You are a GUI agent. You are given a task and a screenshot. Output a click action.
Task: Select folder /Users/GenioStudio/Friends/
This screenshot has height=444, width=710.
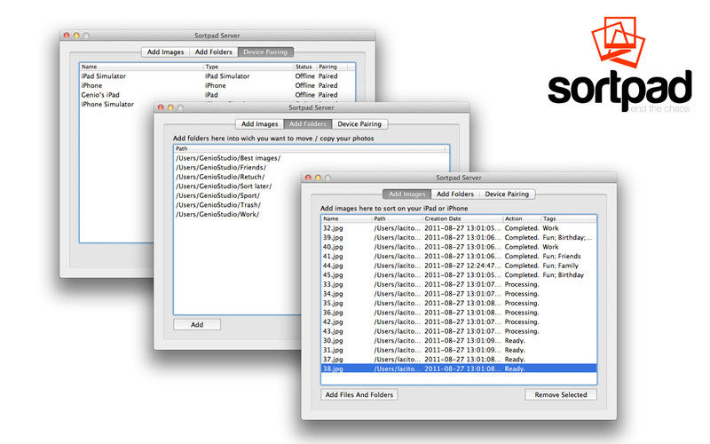[221, 168]
